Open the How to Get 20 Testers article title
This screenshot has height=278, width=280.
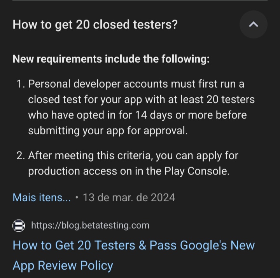point(134,245)
